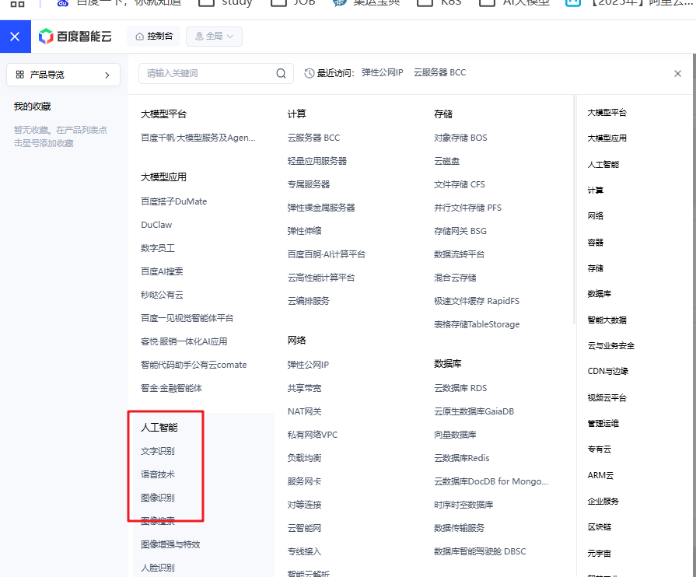This screenshot has width=696, height=577.
Task: Open 并行文件存储 PFS product
Action: 467,208
